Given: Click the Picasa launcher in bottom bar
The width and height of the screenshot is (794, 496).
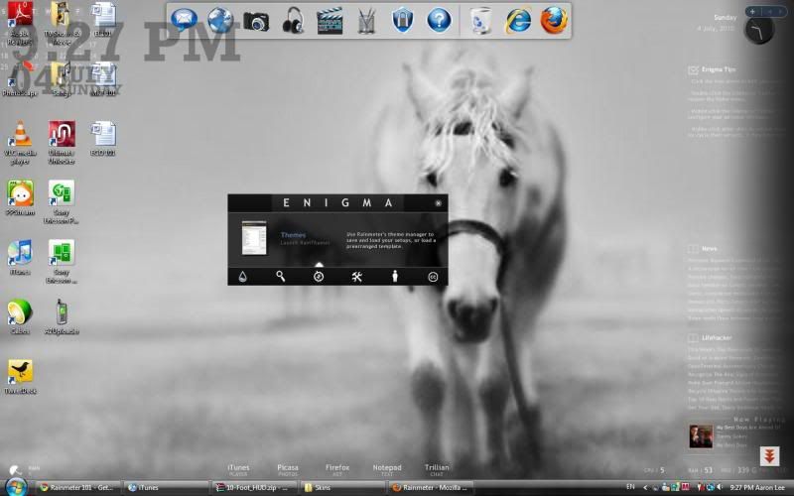Looking at the screenshot, I should (288, 468).
